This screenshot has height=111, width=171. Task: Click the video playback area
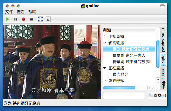[x=52, y=62]
